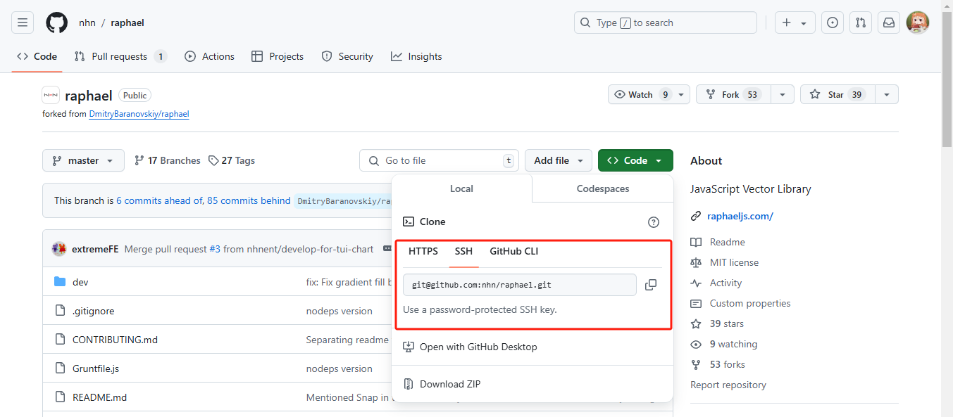Fork the raphael repository
The height and width of the screenshot is (417, 953).
click(733, 94)
